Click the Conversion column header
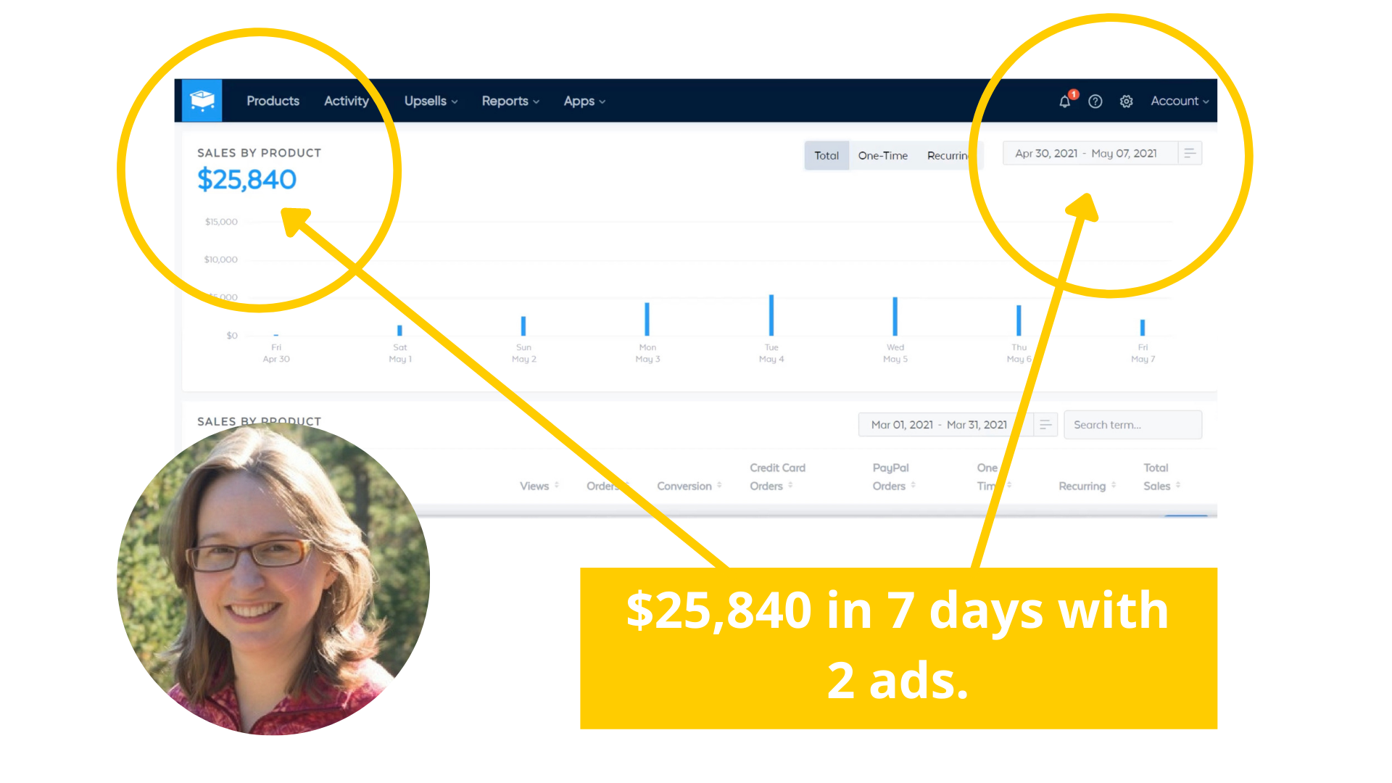This screenshot has height=783, width=1392. (684, 486)
